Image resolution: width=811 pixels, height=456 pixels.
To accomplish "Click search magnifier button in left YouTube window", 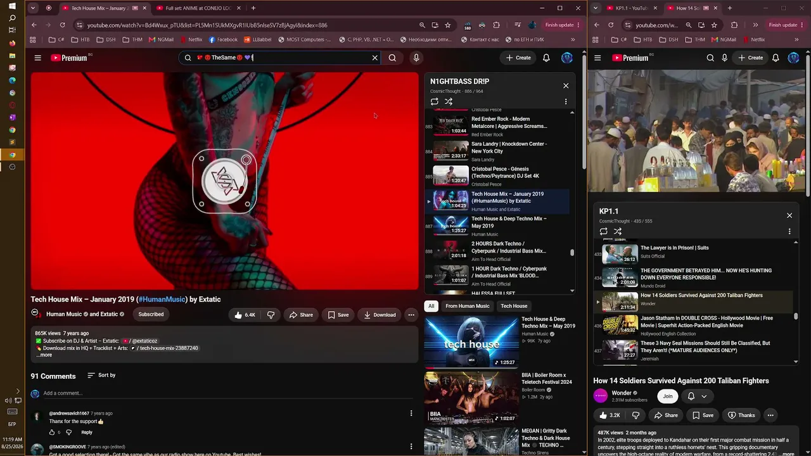I will tap(392, 58).
